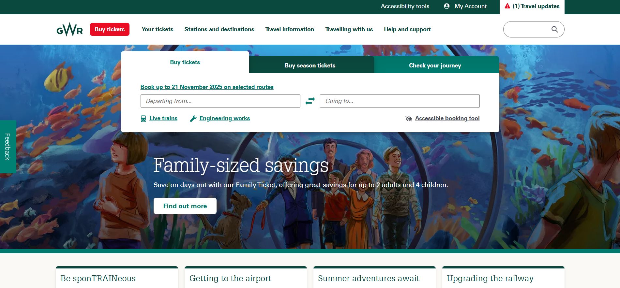Click the crossed-eye accessible booking icon
The image size is (620, 288).
tap(409, 119)
